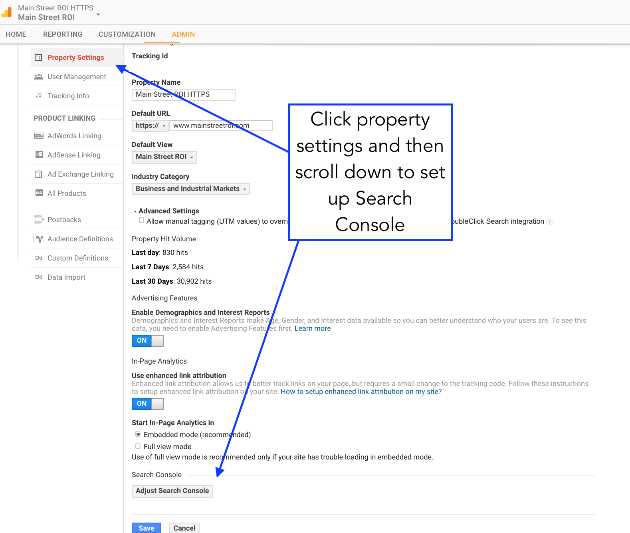Click the AdWords Linking icon
Image resolution: width=630 pixels, height=533 pixels.
tap(39, 136)
